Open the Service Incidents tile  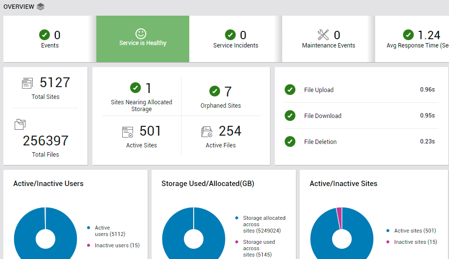pos(236,39)
